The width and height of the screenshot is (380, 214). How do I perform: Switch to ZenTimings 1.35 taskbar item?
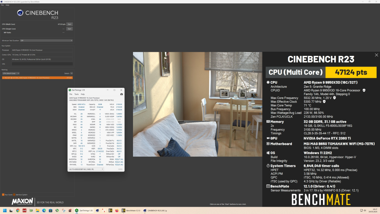pyautogui.click(x=84, y=210)
